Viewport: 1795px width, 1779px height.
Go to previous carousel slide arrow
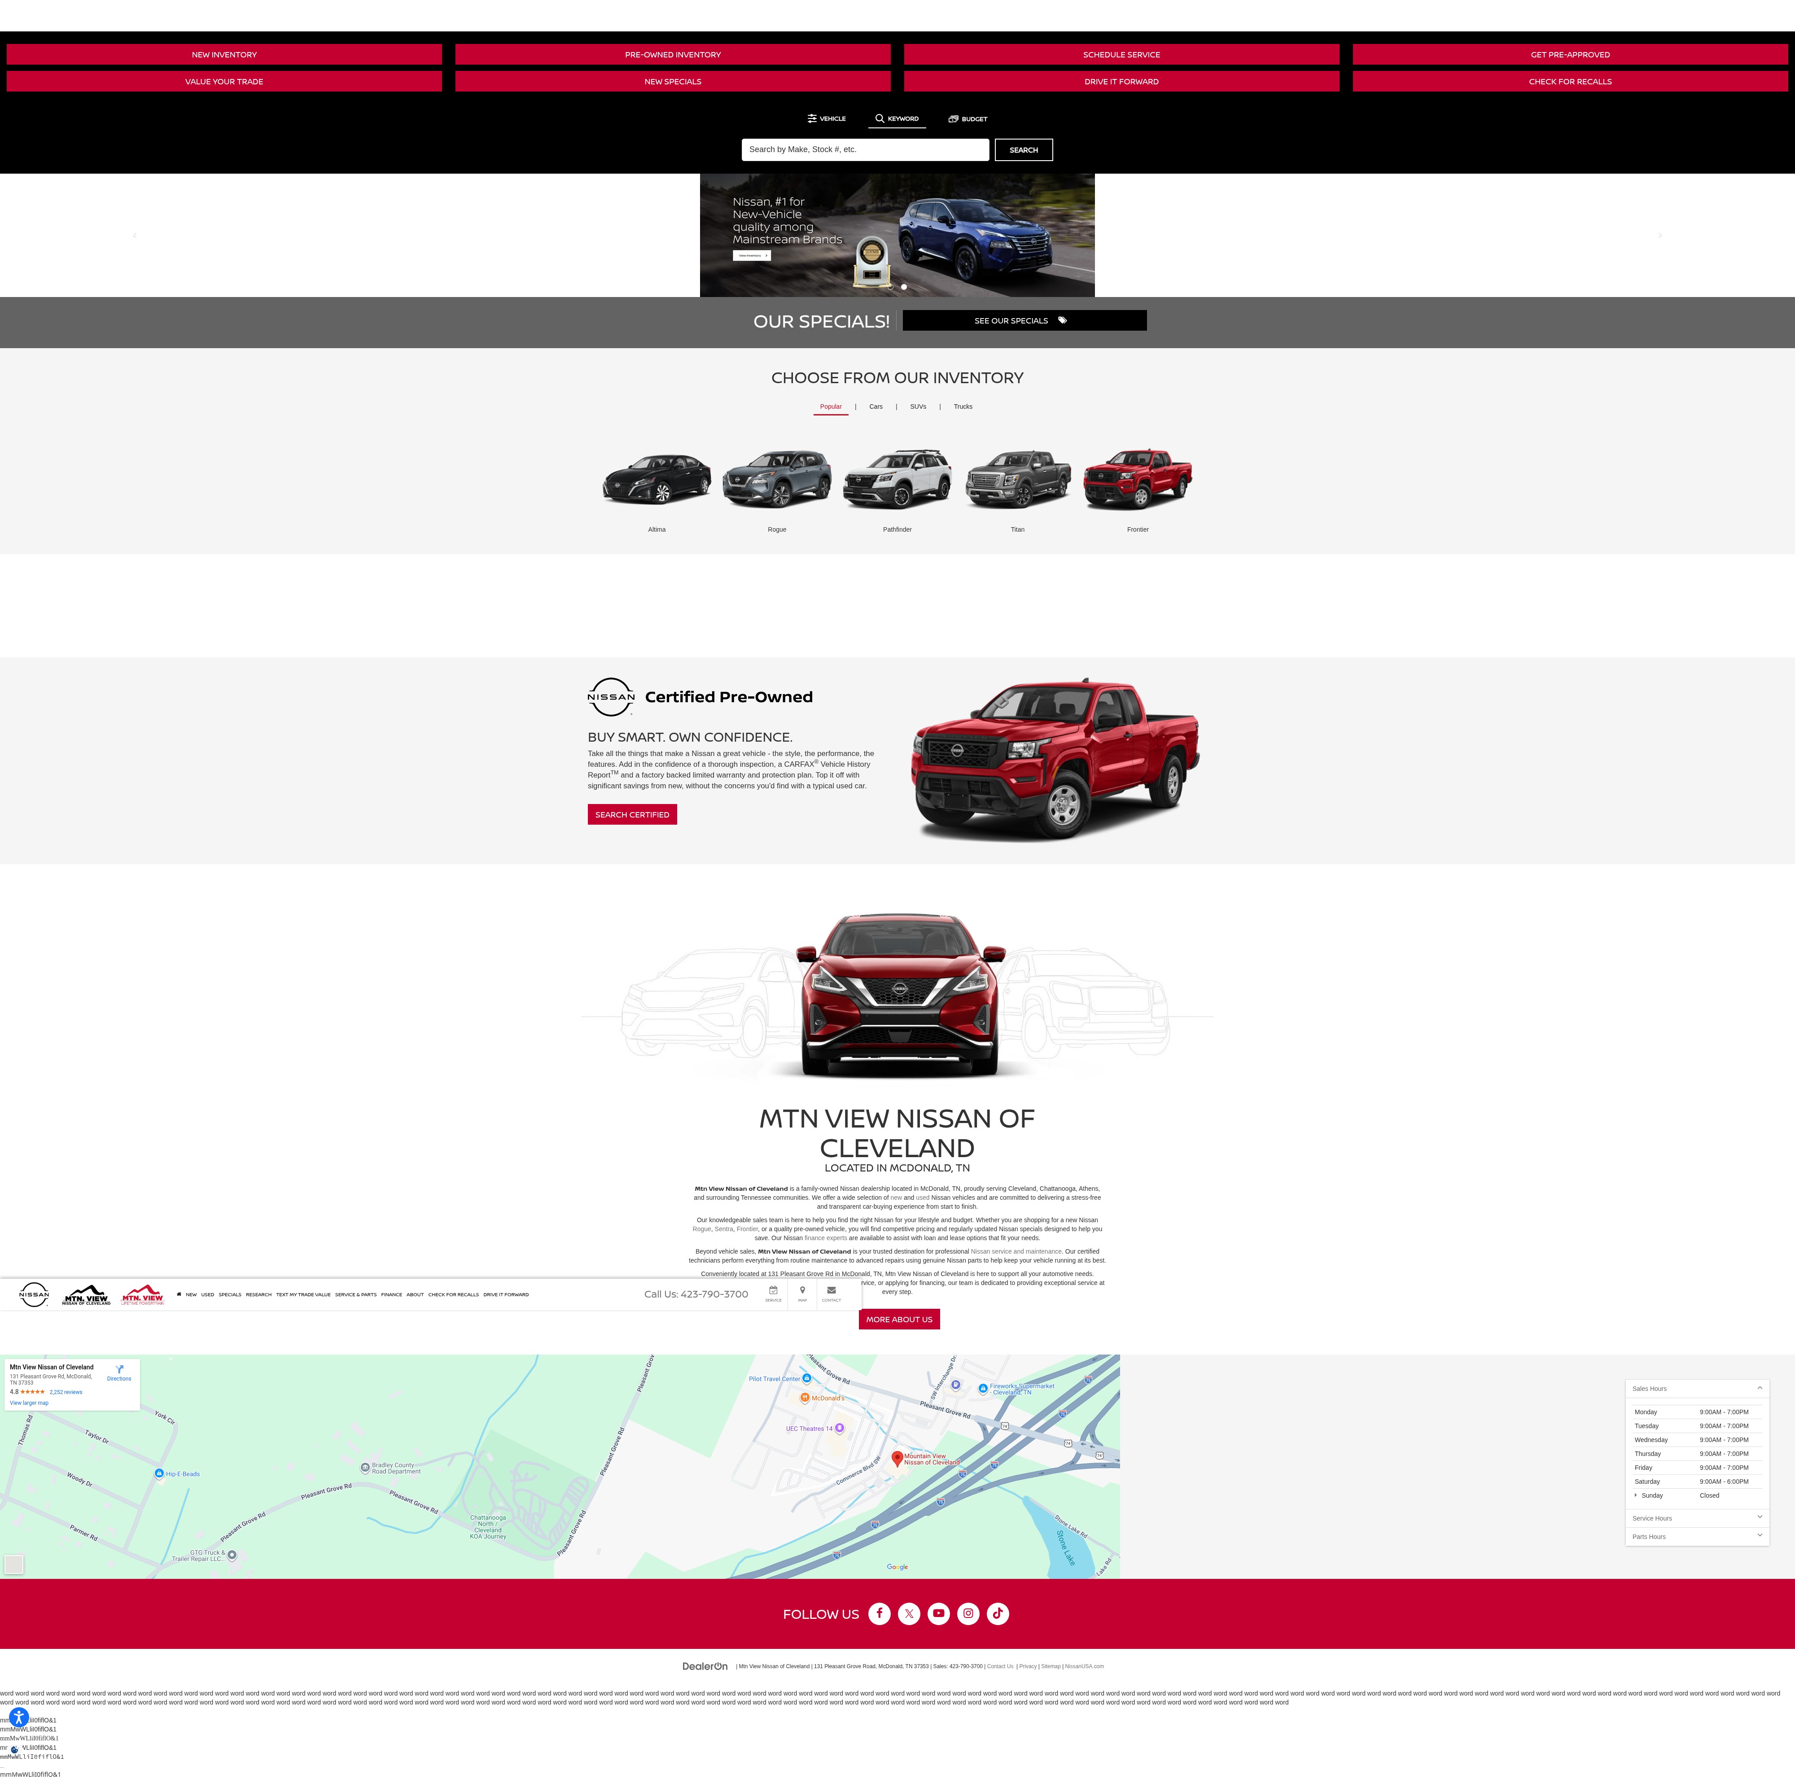[x=135, y=235]
